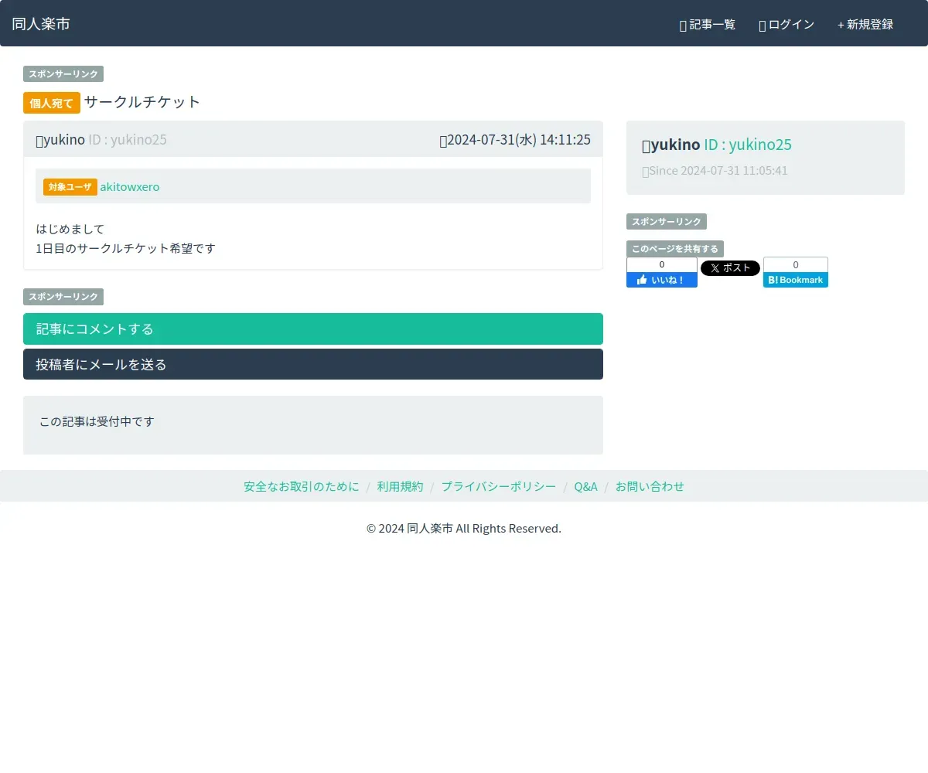Click the 記事にコメントする button
The height and width of the screenshot is (773, 928).
click(313, 329)
